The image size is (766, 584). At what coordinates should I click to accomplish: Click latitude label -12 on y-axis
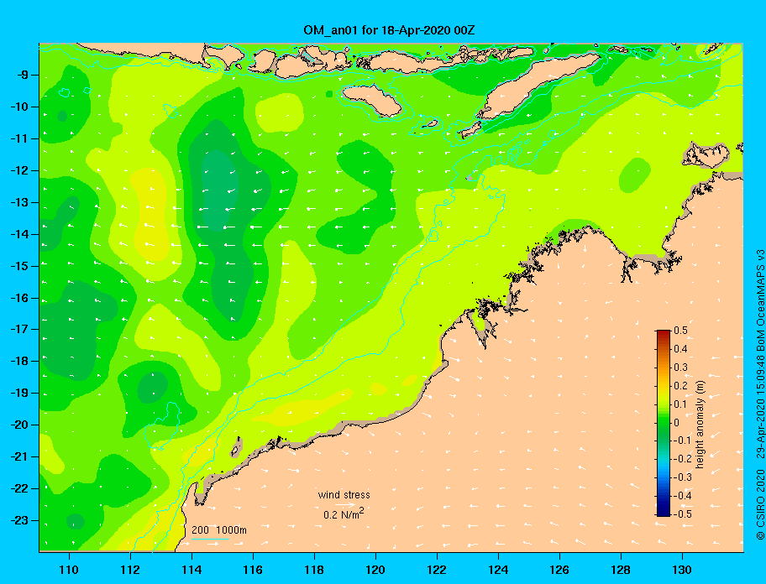tap(19, 171)
